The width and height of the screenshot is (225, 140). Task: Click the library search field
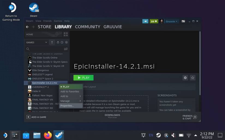[44, 49]
